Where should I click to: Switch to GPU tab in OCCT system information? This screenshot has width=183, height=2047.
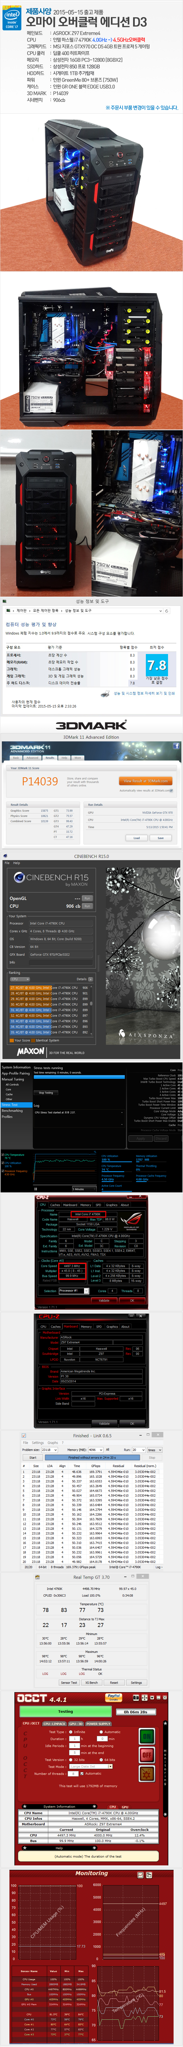click(125, 1806)
